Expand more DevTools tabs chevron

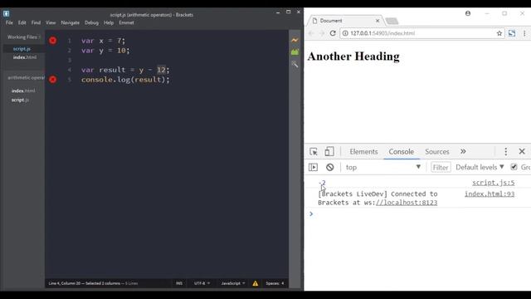(463, 151)
